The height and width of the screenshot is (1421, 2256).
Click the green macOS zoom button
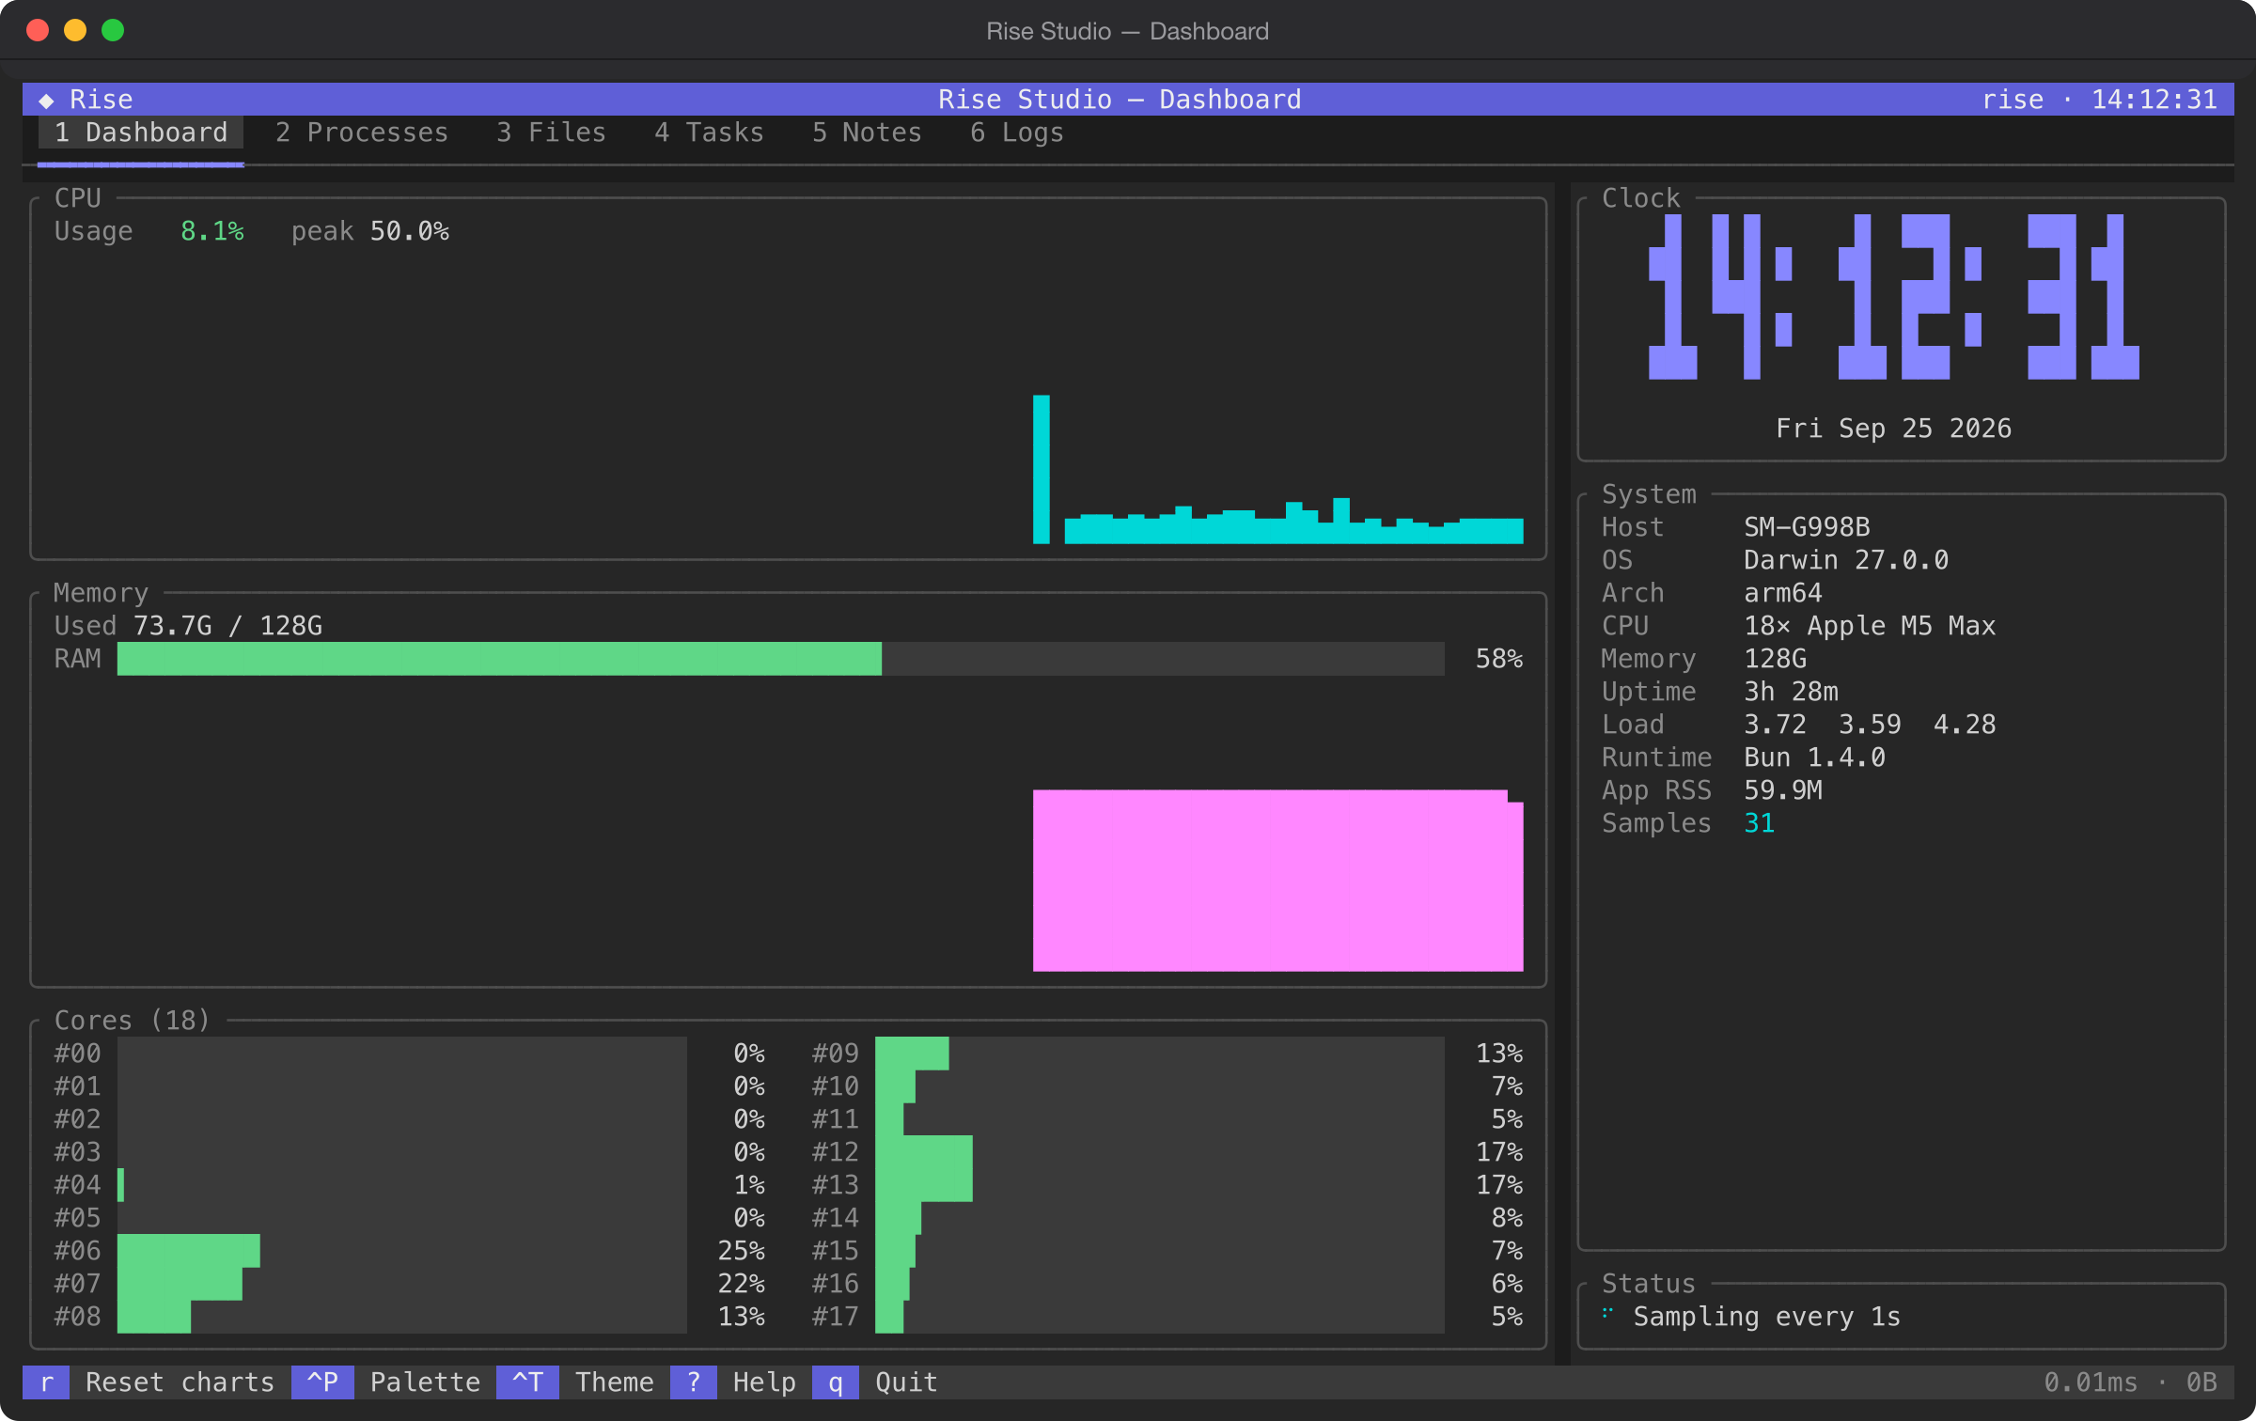(113, 31)
